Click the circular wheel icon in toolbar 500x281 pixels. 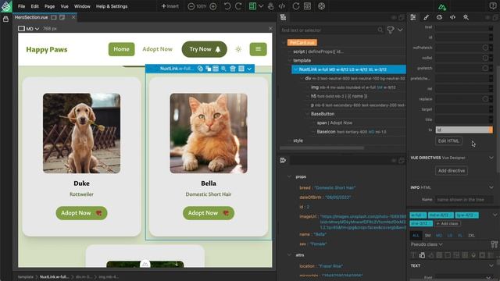coord(321,6)
